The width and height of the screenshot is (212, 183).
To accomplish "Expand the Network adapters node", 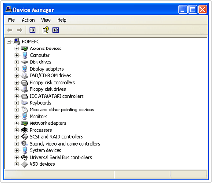I will point(16,123).
